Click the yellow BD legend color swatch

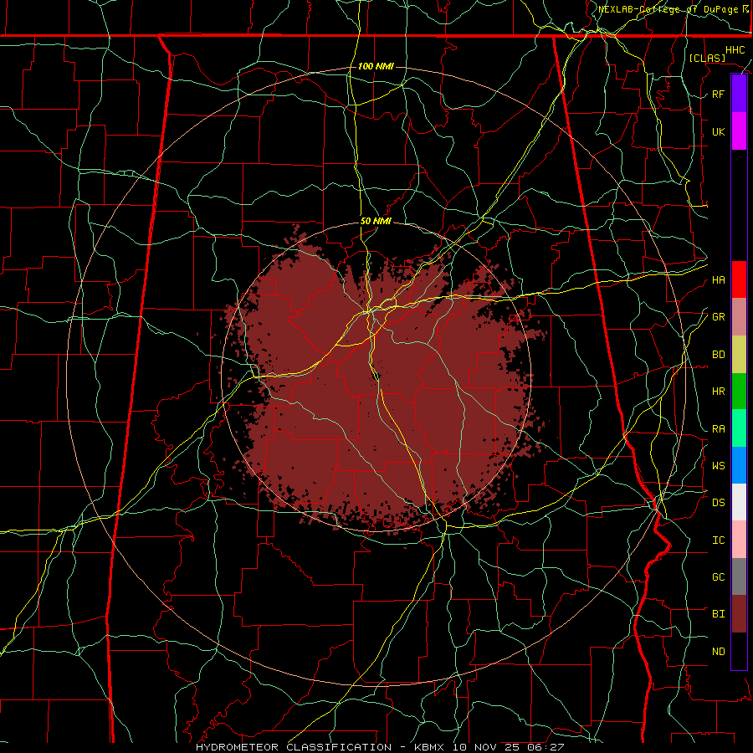pos(739,355)
